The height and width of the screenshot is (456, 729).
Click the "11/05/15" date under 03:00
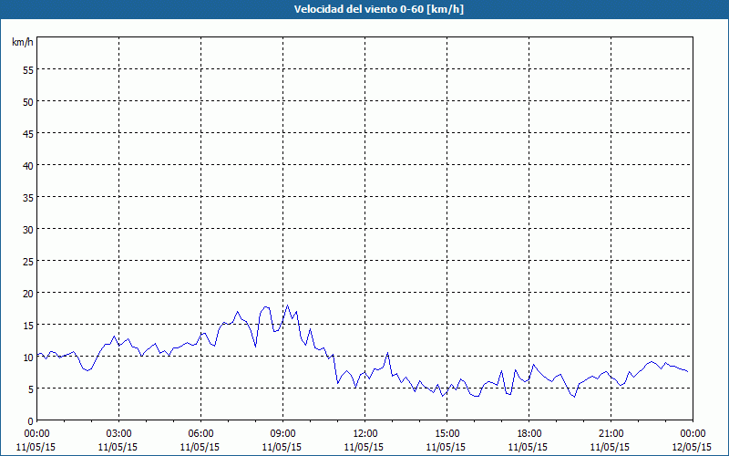[118, 447]
